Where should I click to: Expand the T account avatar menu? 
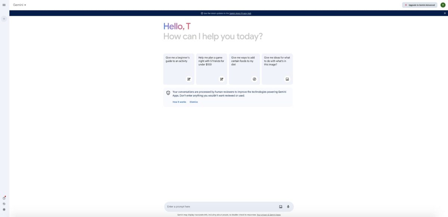click(x=442, y=4)
